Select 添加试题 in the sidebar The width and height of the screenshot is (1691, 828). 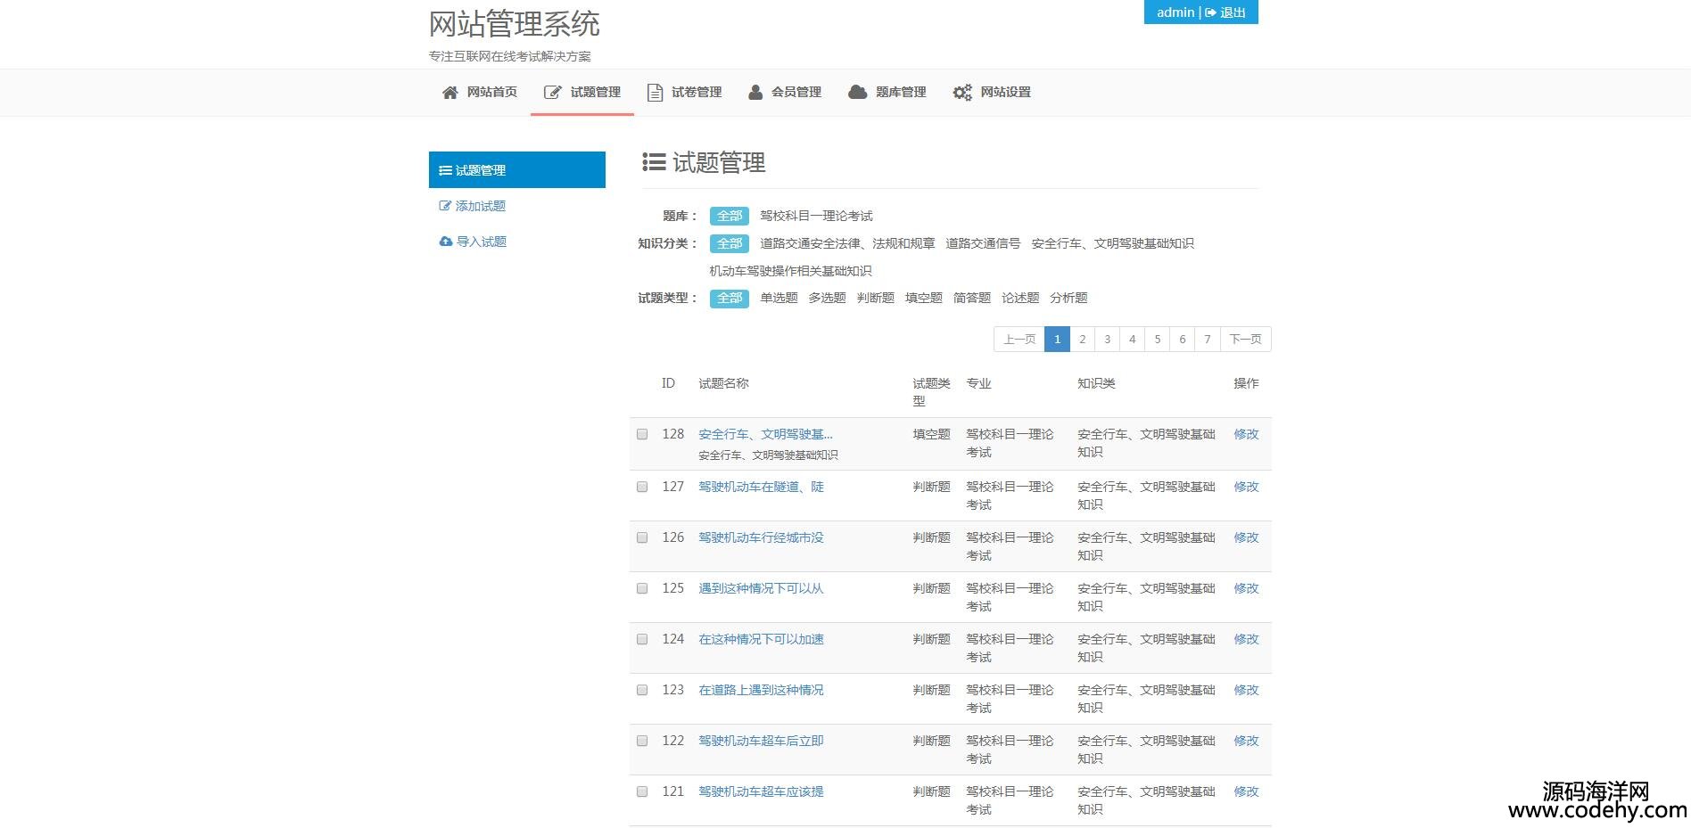click(517, 206)
